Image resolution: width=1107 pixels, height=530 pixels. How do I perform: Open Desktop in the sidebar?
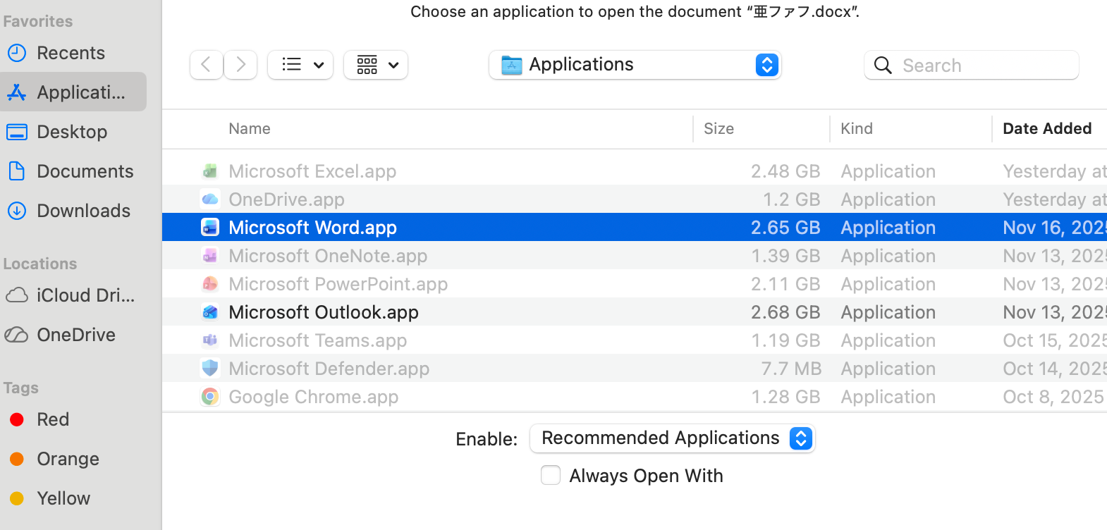click(x=73, y=132)
